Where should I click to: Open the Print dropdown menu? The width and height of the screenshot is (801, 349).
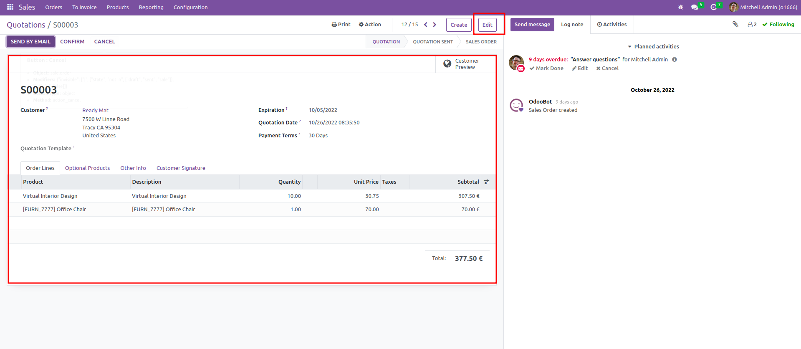tap(341, 25)
